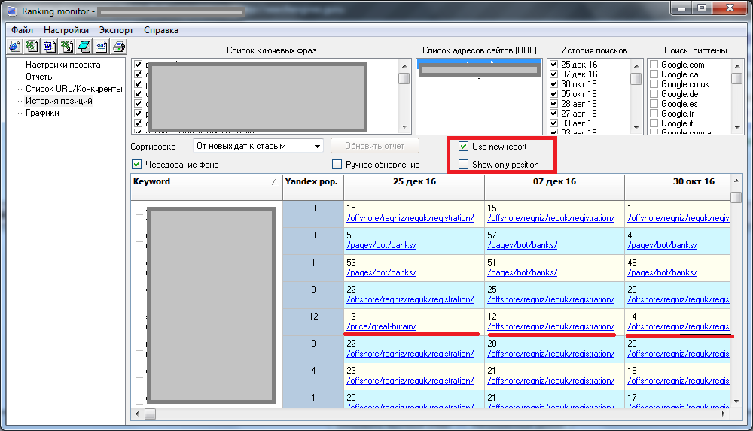The image size is (753, 431).
Task: Click the horizontal scrollbar right arrow
Action: point(723,414)
